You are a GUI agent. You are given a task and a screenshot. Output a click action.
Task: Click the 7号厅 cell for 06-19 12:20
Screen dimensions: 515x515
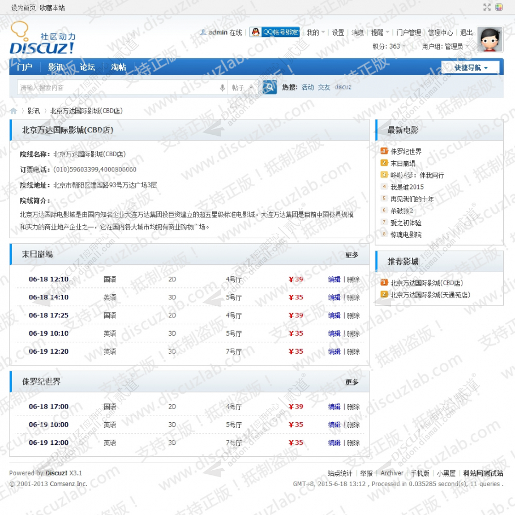234,352
